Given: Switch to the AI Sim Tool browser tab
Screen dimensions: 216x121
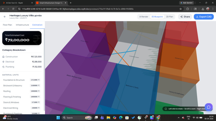Looking at the screenshot, I should (x=18, y=3).
